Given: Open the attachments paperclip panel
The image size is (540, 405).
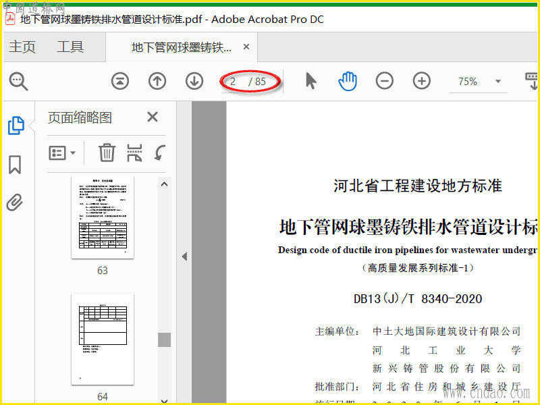Looking at the screenshot, I should (15, 202).
